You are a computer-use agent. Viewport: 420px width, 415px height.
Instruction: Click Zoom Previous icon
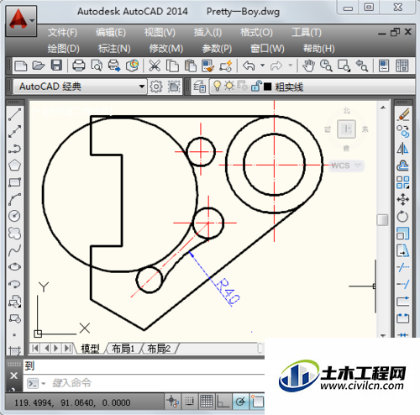pyautogui.click(x=362, y=66)
